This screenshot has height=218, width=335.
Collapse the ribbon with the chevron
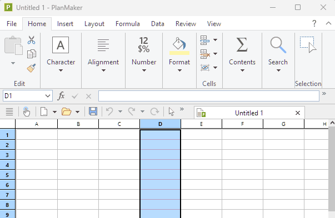pyautogui.click(x=328, y=23)
